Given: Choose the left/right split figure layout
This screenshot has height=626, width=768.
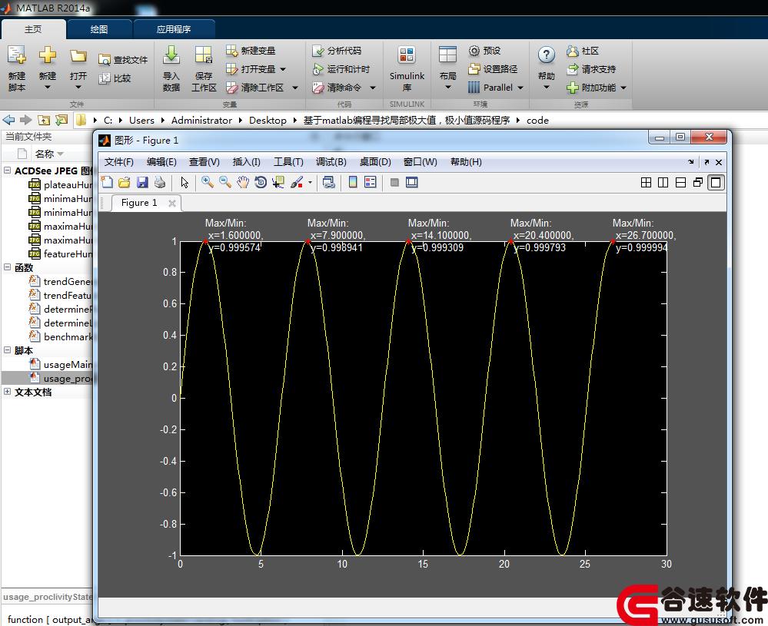Looking at the screenshot, I should tap(663, 183).
